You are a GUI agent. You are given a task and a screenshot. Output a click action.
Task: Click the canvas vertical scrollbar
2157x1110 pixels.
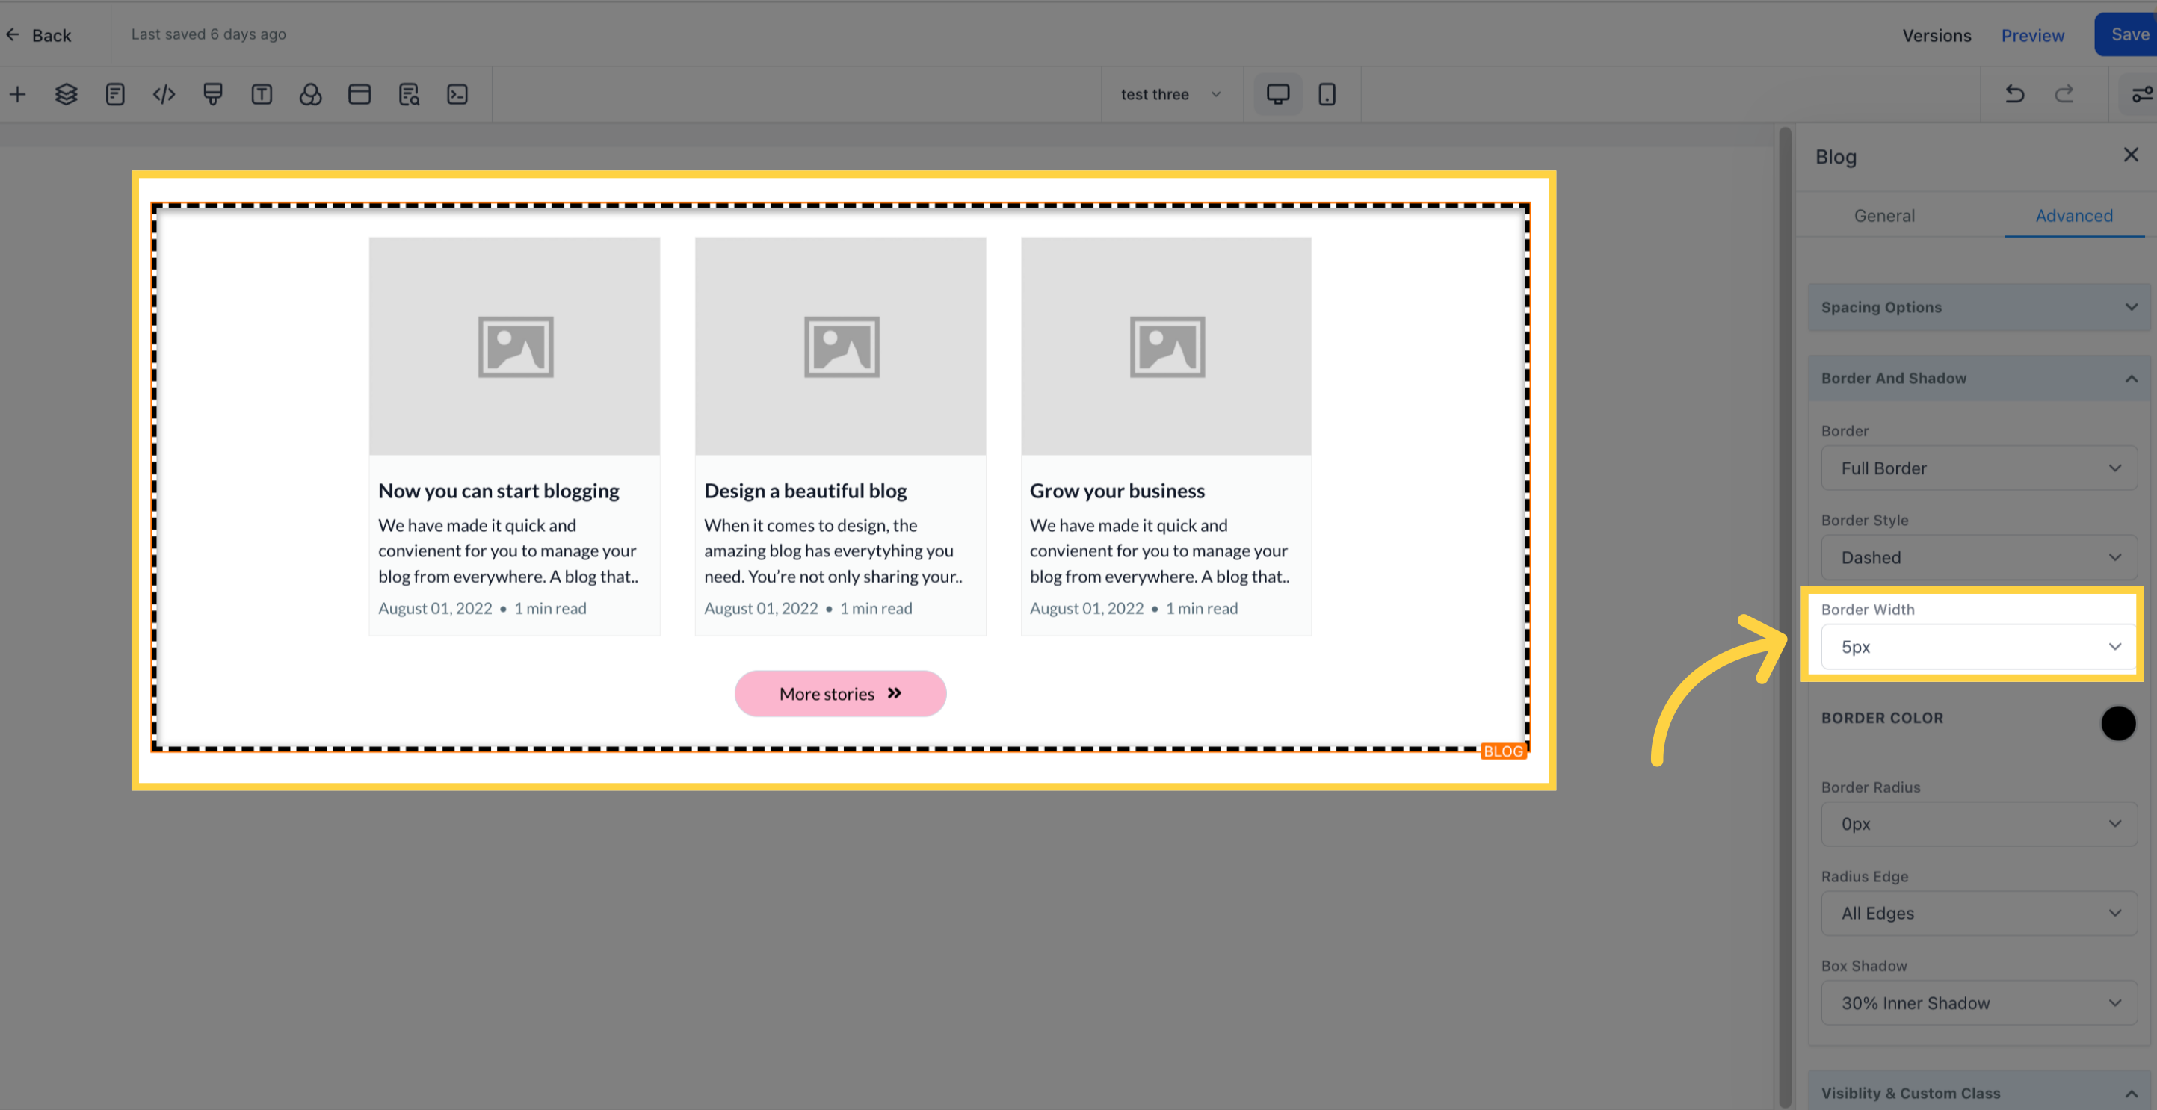1784,617
